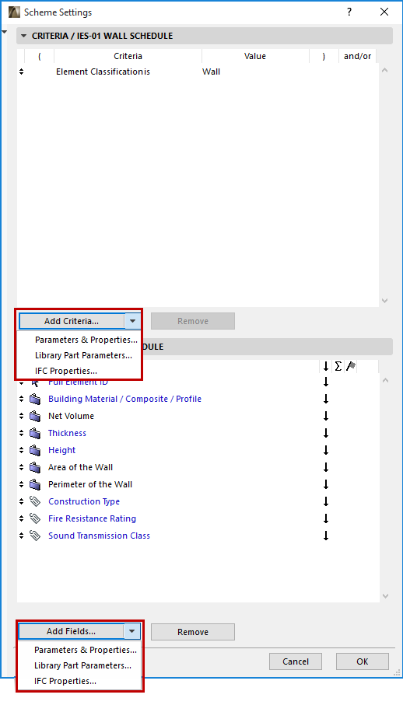Click the reorder handle of Height row
The width and height of the screenshot is (403, 705).
[21, 450]
